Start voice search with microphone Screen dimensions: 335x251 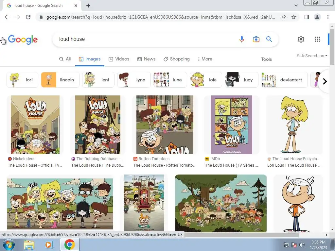[242, 39]
